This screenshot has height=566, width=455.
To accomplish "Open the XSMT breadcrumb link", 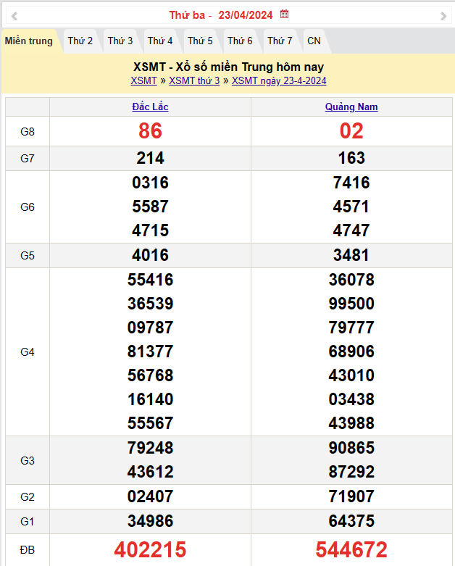I will (x=144, y=80).
